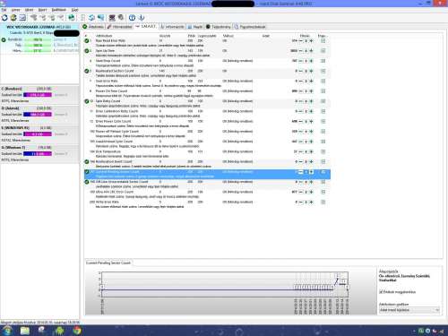The height and width of the screenshot is (336, 448).
Task: Select the S.M.A.R.T. tab
Action: 146,26
